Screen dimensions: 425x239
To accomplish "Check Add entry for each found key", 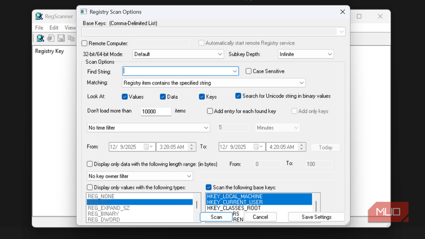I will [x=210, y=111].
